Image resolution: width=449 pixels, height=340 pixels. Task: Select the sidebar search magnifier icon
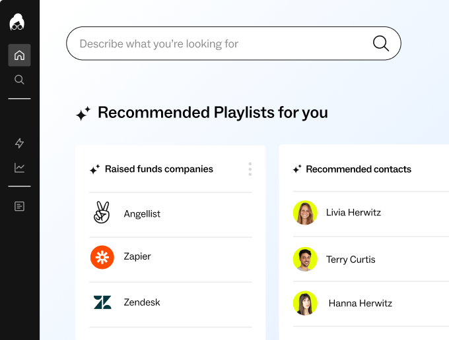[x=19, y=80]
